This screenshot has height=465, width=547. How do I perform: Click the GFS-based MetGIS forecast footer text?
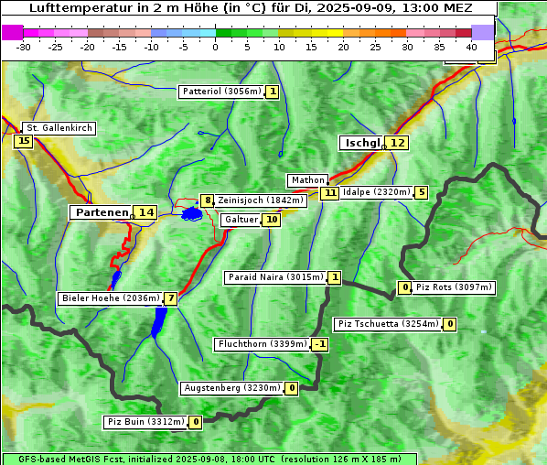[209, 460]
